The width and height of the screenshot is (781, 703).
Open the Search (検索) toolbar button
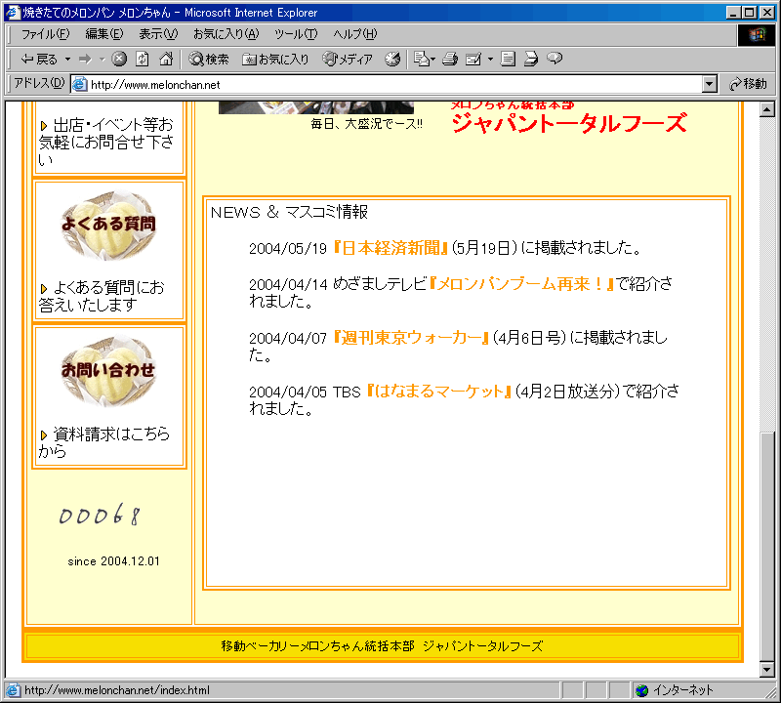tap(209, 60)
